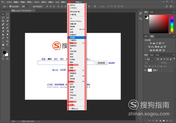Select the History Brush tool

click(x=7, y=28)
